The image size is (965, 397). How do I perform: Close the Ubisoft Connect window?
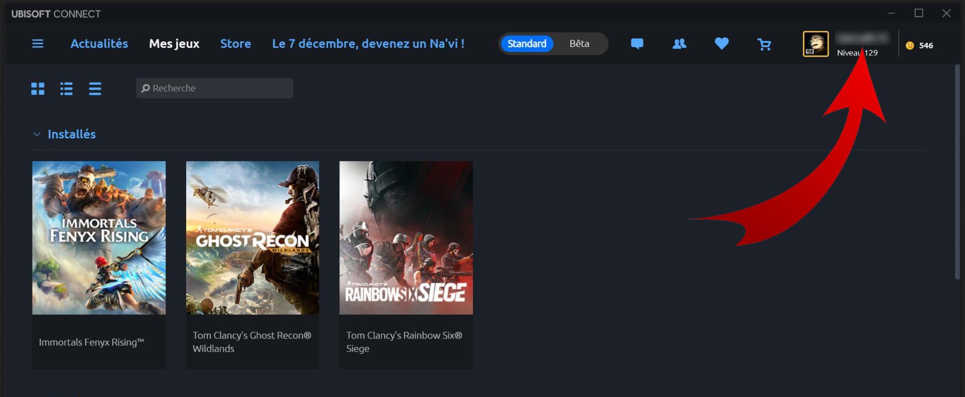click(x=946, y=13)
